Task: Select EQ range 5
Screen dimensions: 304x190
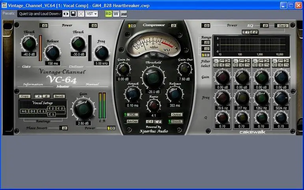Action: 206,55
